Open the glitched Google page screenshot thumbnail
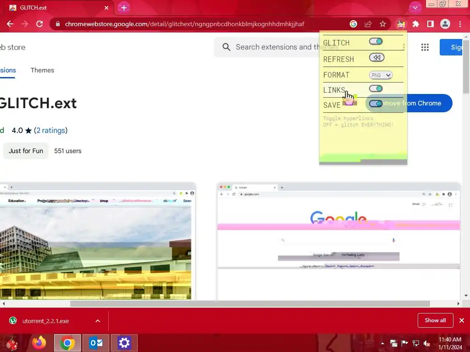Screen dimensions: 470x352 339,241
